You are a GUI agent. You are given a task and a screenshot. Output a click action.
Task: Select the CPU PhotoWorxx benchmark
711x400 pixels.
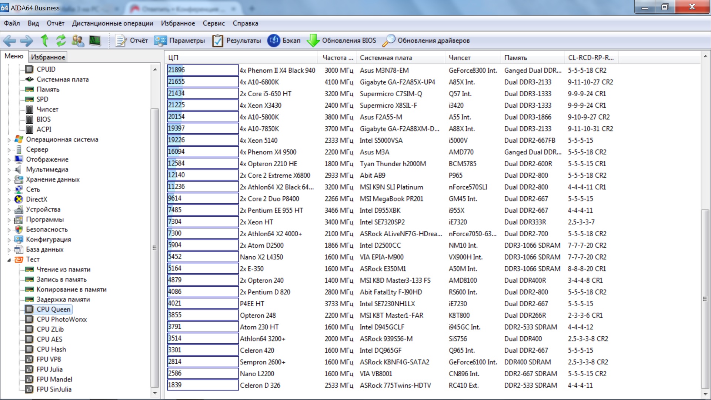(x=61, y=319)
